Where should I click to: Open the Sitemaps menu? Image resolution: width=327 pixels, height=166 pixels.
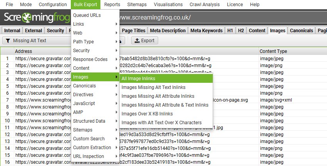click(x=137, y=4)
